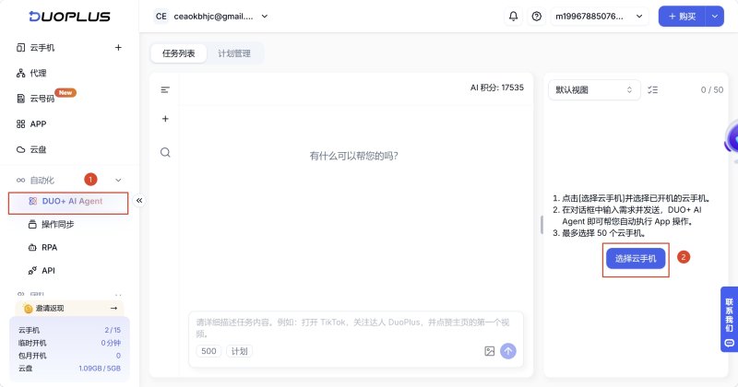Open the RPA menu item
This screenshot has height=387, width=738.
click(49, 247)
